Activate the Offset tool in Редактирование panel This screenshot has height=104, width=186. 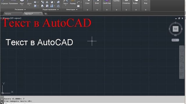tap(58, 6)
